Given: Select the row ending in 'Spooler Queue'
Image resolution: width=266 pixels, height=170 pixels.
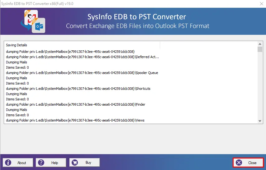Looking at the screenshot, I should pyautogui.click(x=82, y=73).
